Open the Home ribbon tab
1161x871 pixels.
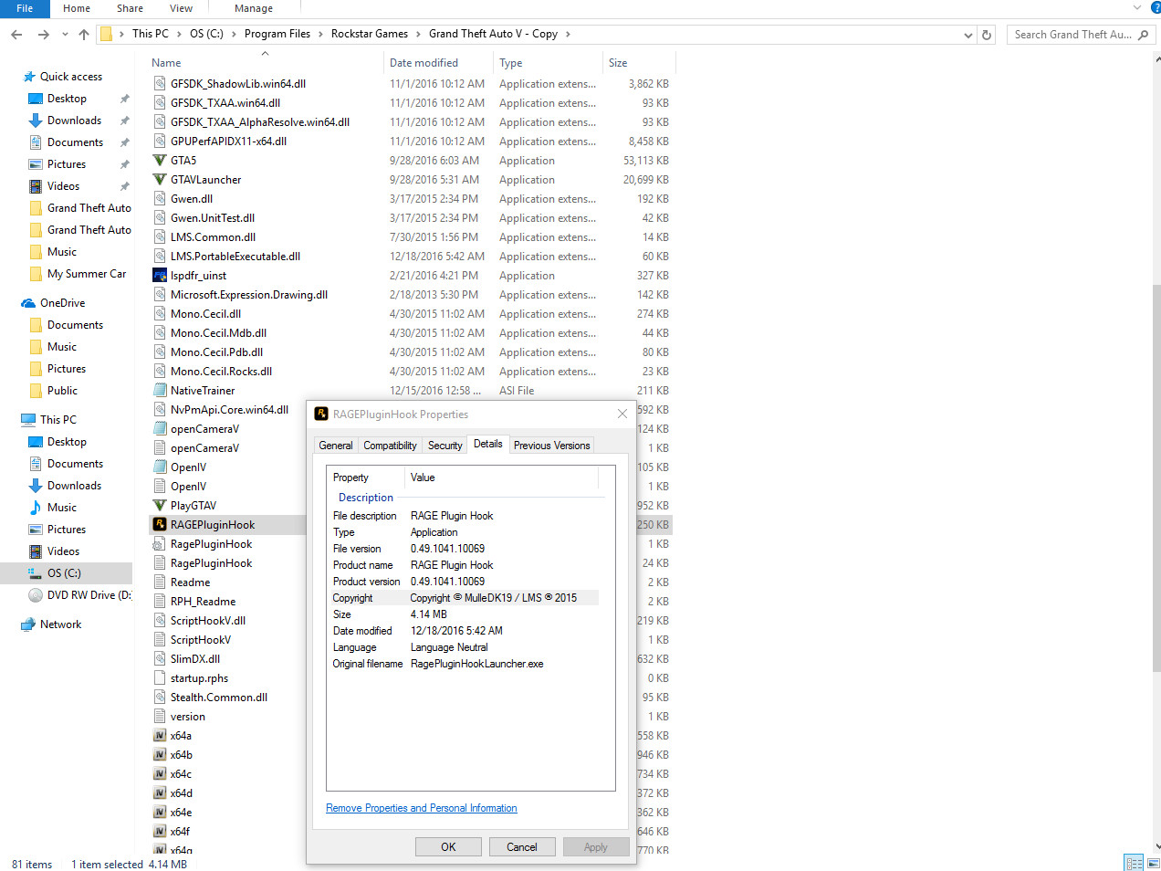pos(77,8)
